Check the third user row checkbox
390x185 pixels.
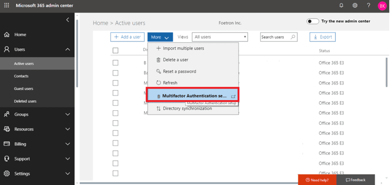pyautogui.click(x=116, y=83)
